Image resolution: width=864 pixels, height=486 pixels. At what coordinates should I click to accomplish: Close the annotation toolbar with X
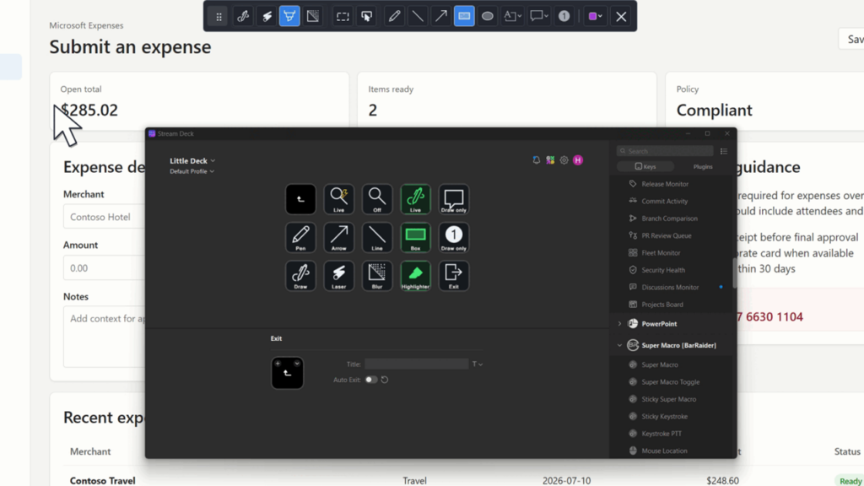pos(621,17)
